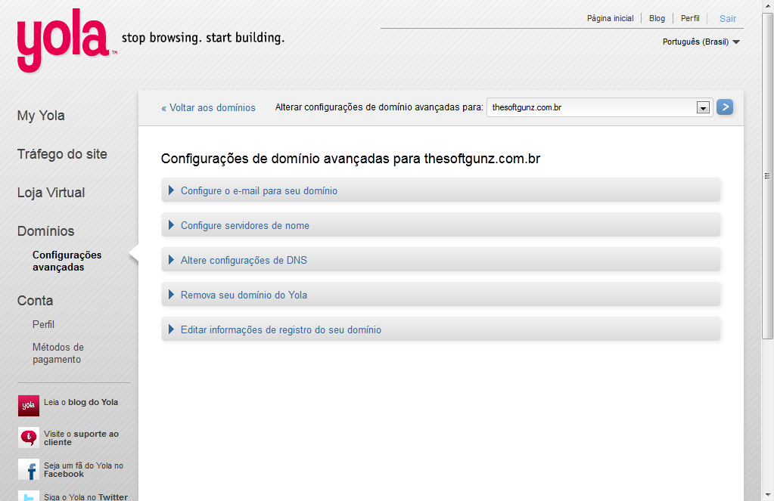
Task: Click the blue go arrow button
Action: (x=725, y=107)
